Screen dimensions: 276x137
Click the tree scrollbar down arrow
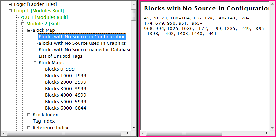tap(133, 128)
